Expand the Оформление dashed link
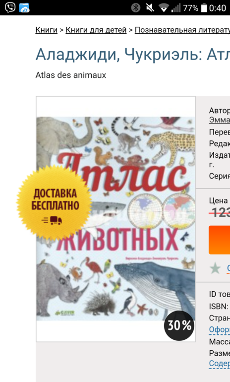This screenshot has height=382, width=230. 219,329
